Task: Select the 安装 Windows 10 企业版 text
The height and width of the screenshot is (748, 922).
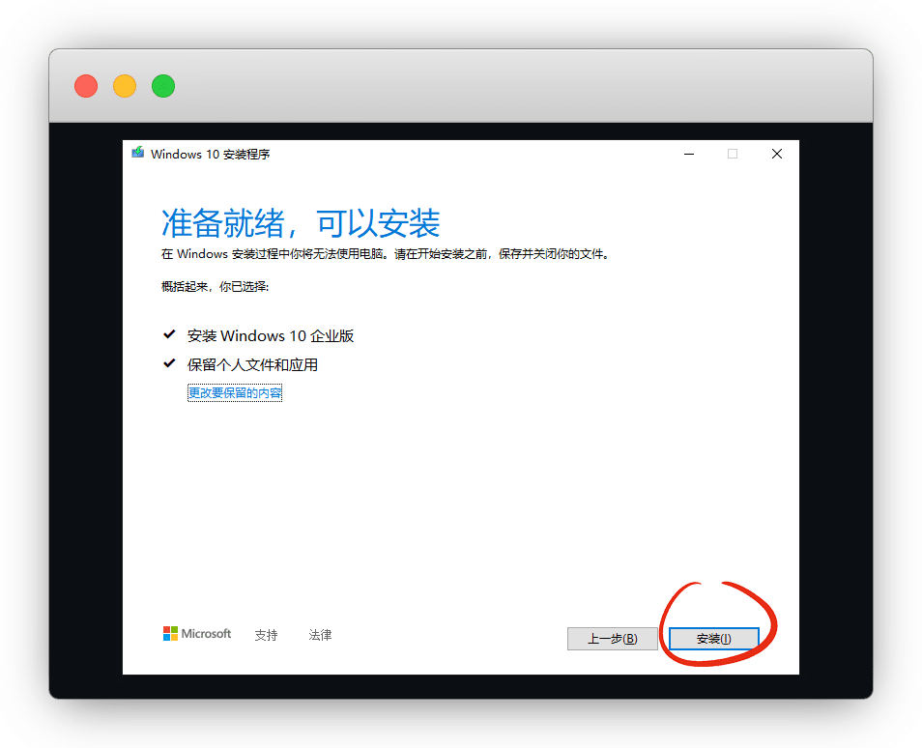Action: (x=271, y=336)
